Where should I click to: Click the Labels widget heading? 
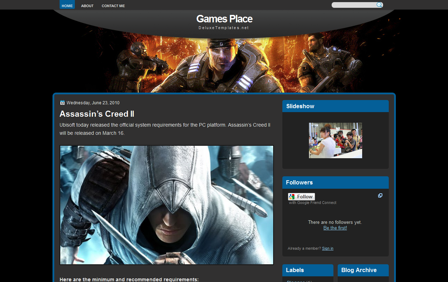295,270
